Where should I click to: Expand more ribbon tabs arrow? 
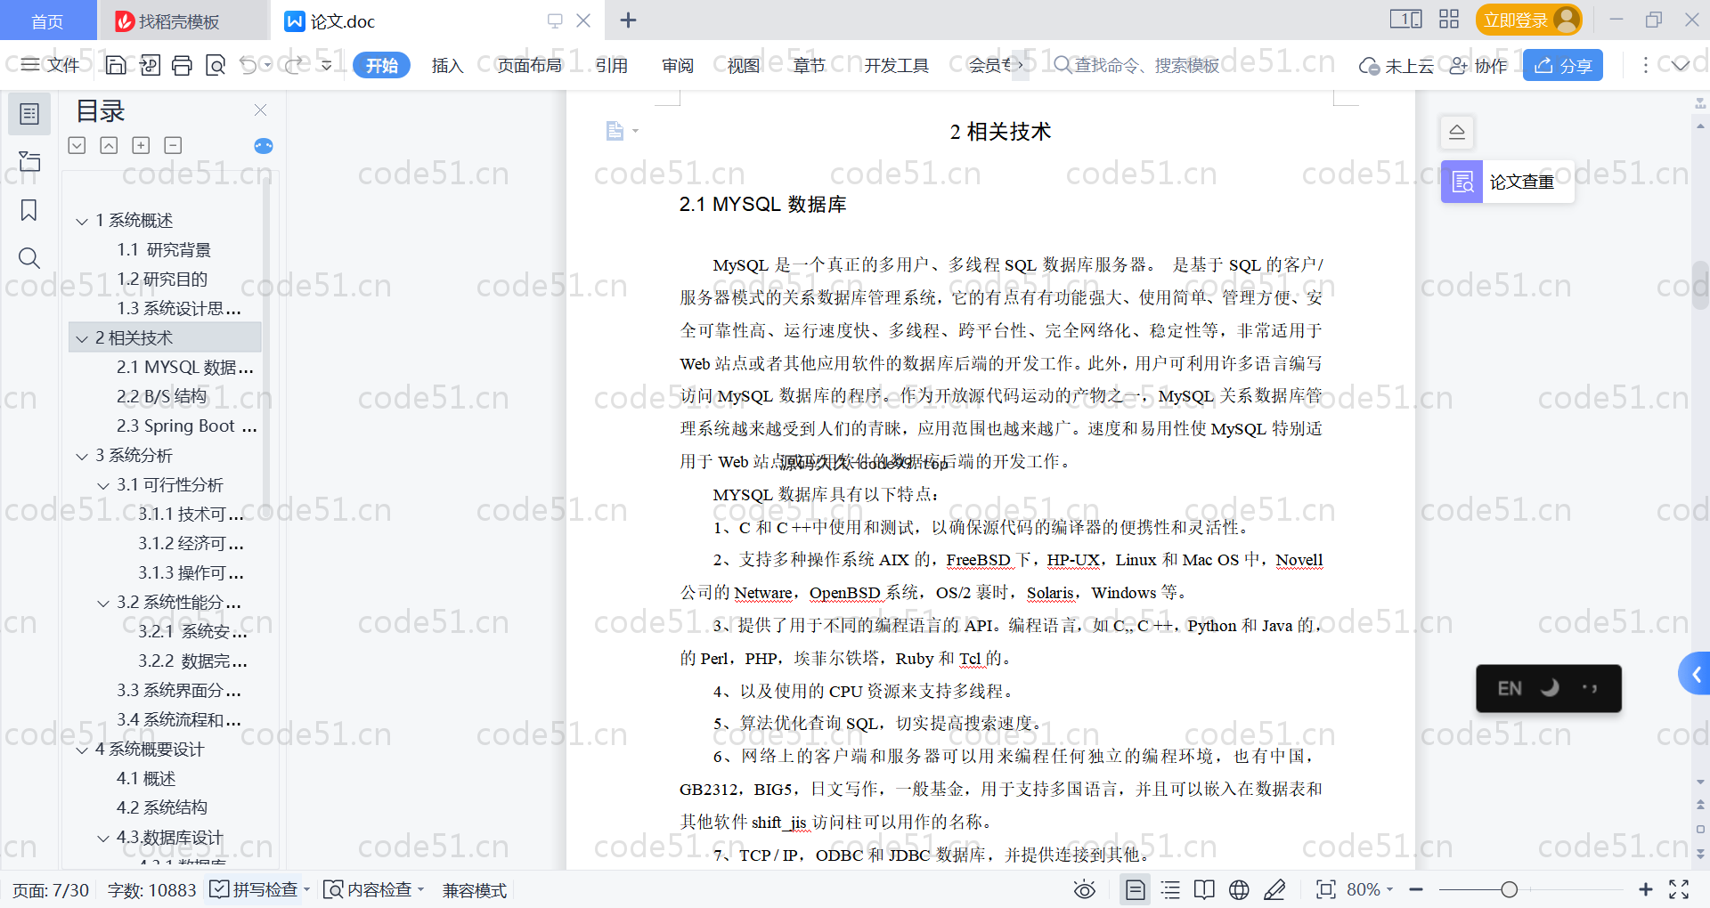[1021, 65]
